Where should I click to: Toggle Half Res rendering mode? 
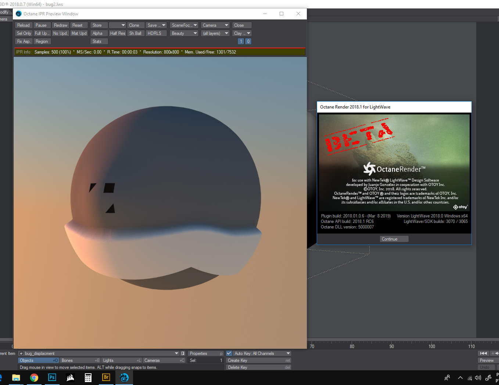click(118, 33)
